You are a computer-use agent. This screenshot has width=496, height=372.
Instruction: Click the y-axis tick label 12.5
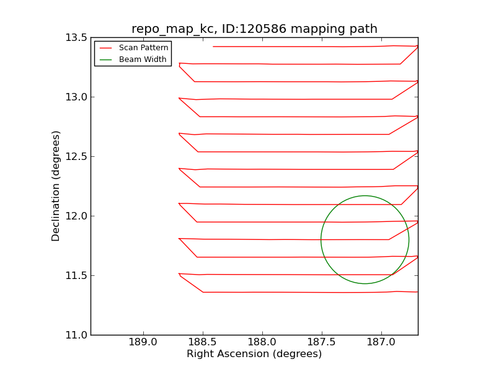(76, 157)
